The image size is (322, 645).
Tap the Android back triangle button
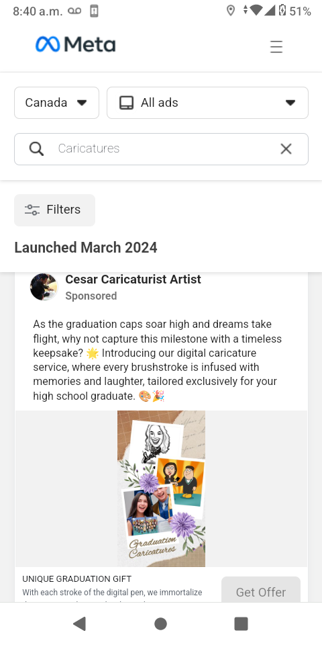tap(79, 623)
